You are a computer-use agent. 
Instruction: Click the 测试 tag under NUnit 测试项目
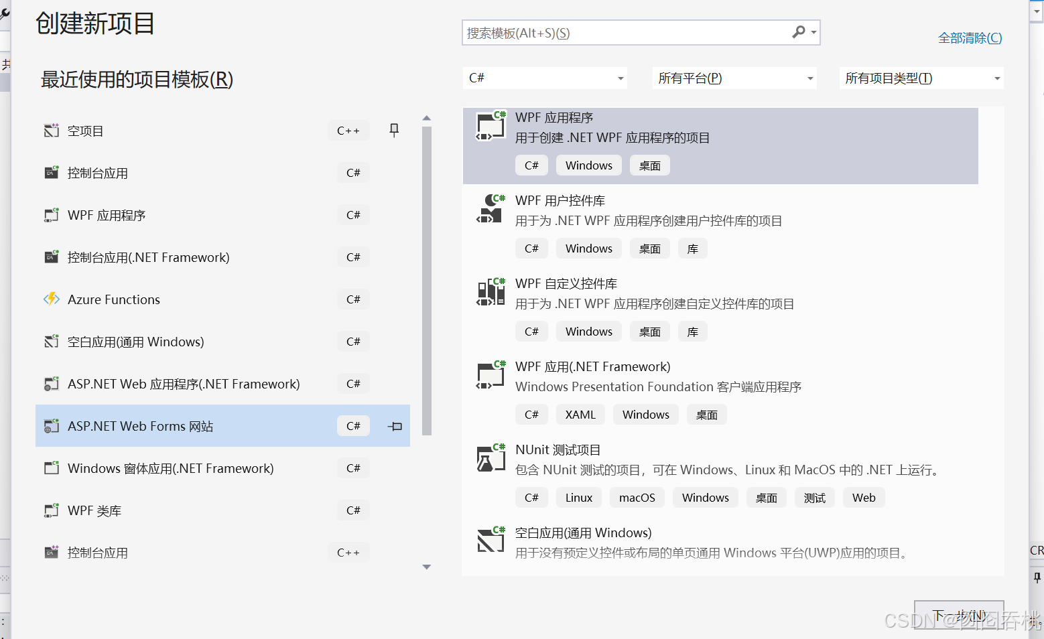click(x=815, y=498)
